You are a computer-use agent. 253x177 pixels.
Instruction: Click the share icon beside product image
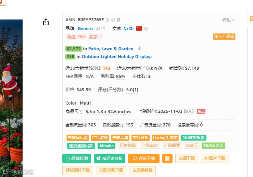coord(46,22)
